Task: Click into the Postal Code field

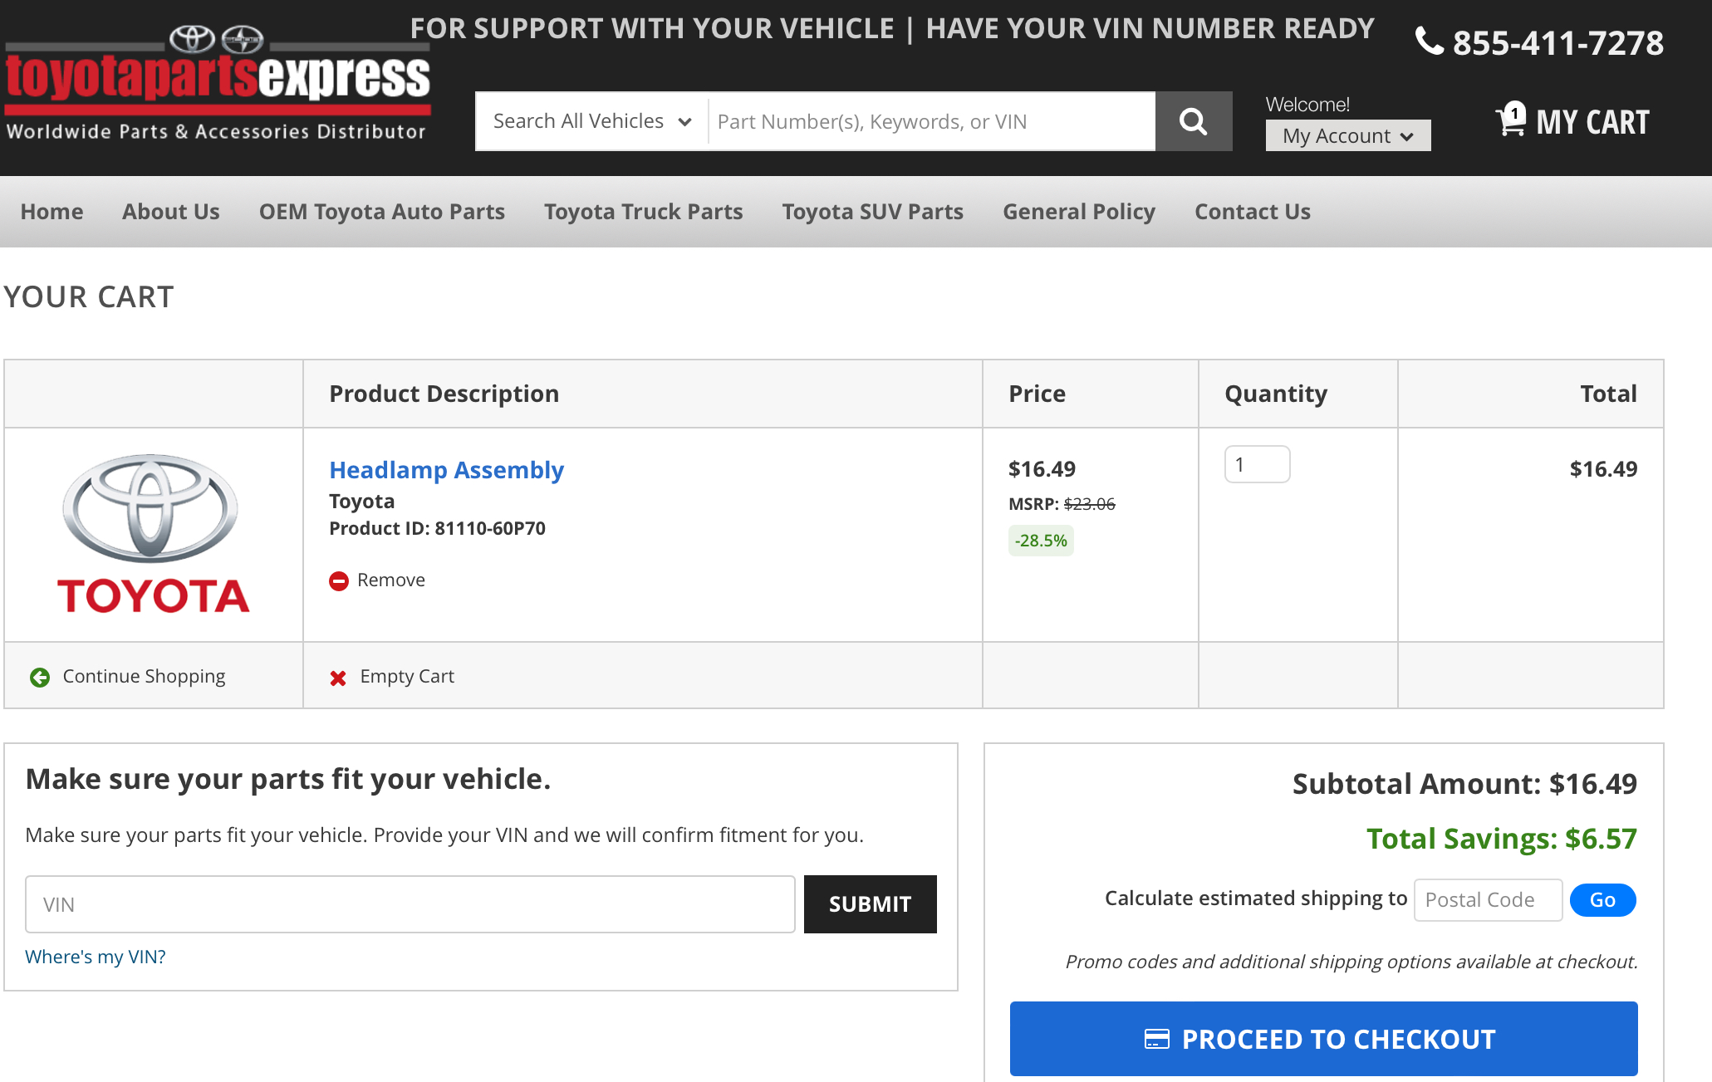Action: click(1487, 900)
